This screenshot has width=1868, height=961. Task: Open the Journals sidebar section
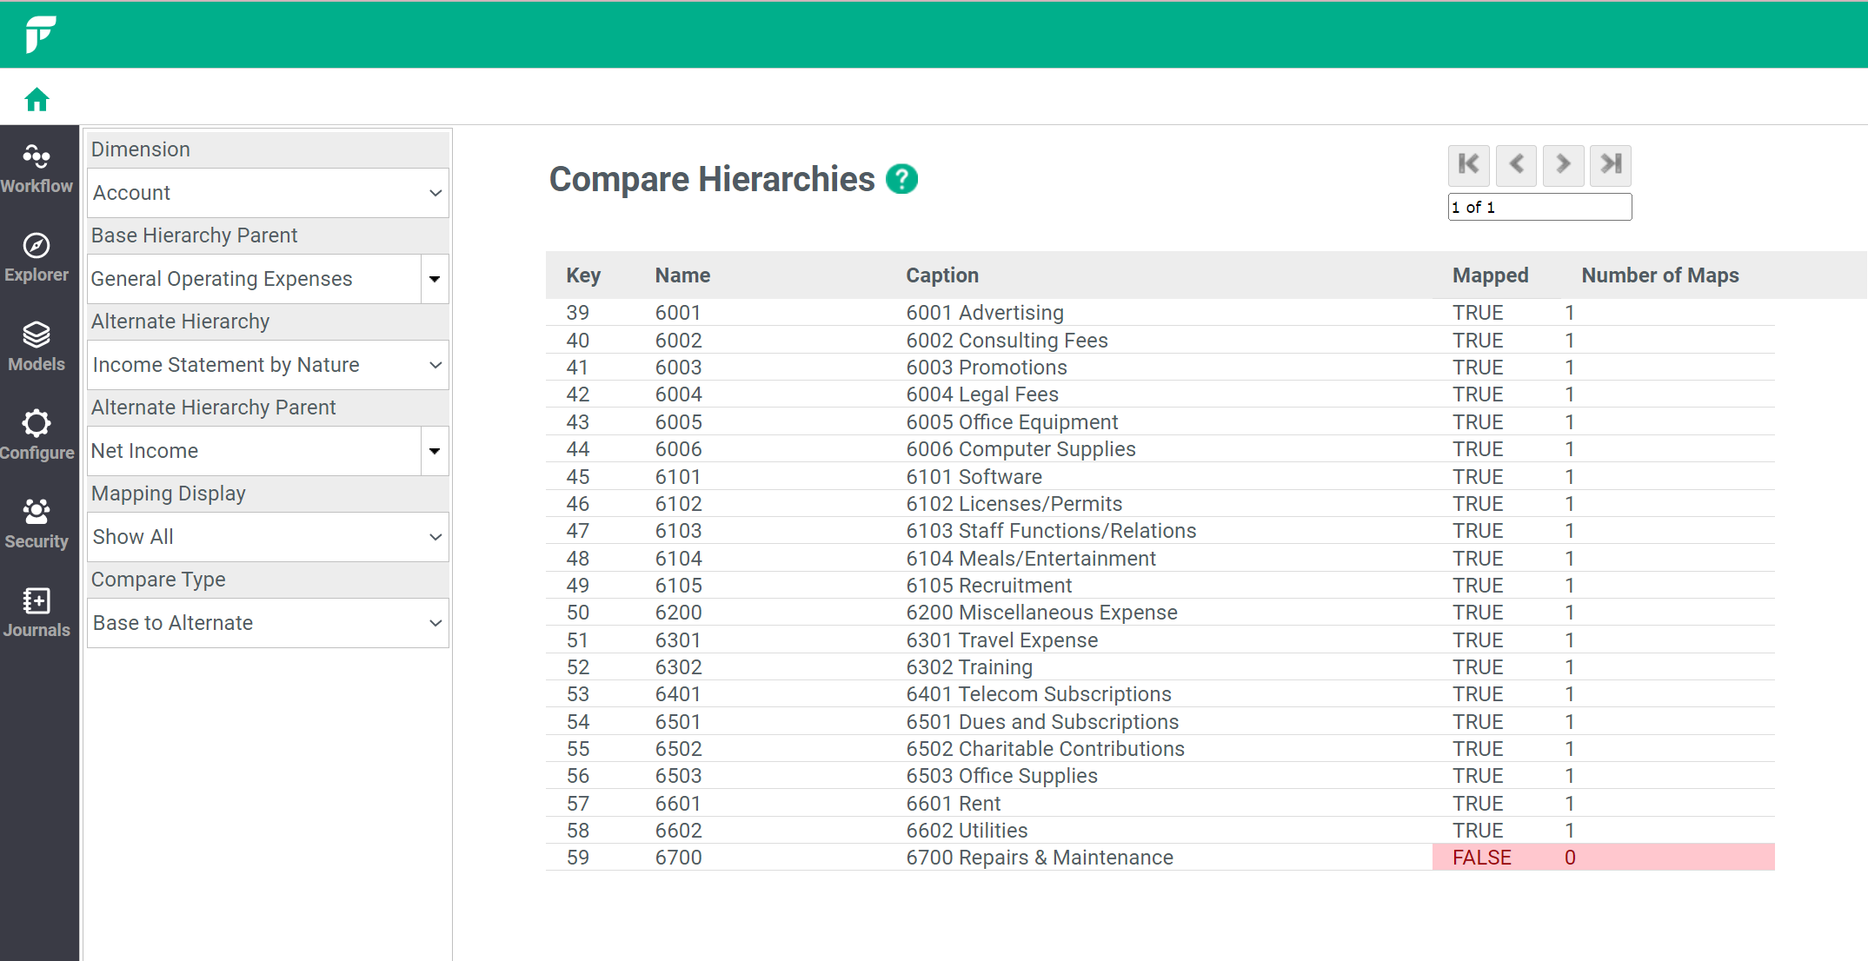pos(37,613)
